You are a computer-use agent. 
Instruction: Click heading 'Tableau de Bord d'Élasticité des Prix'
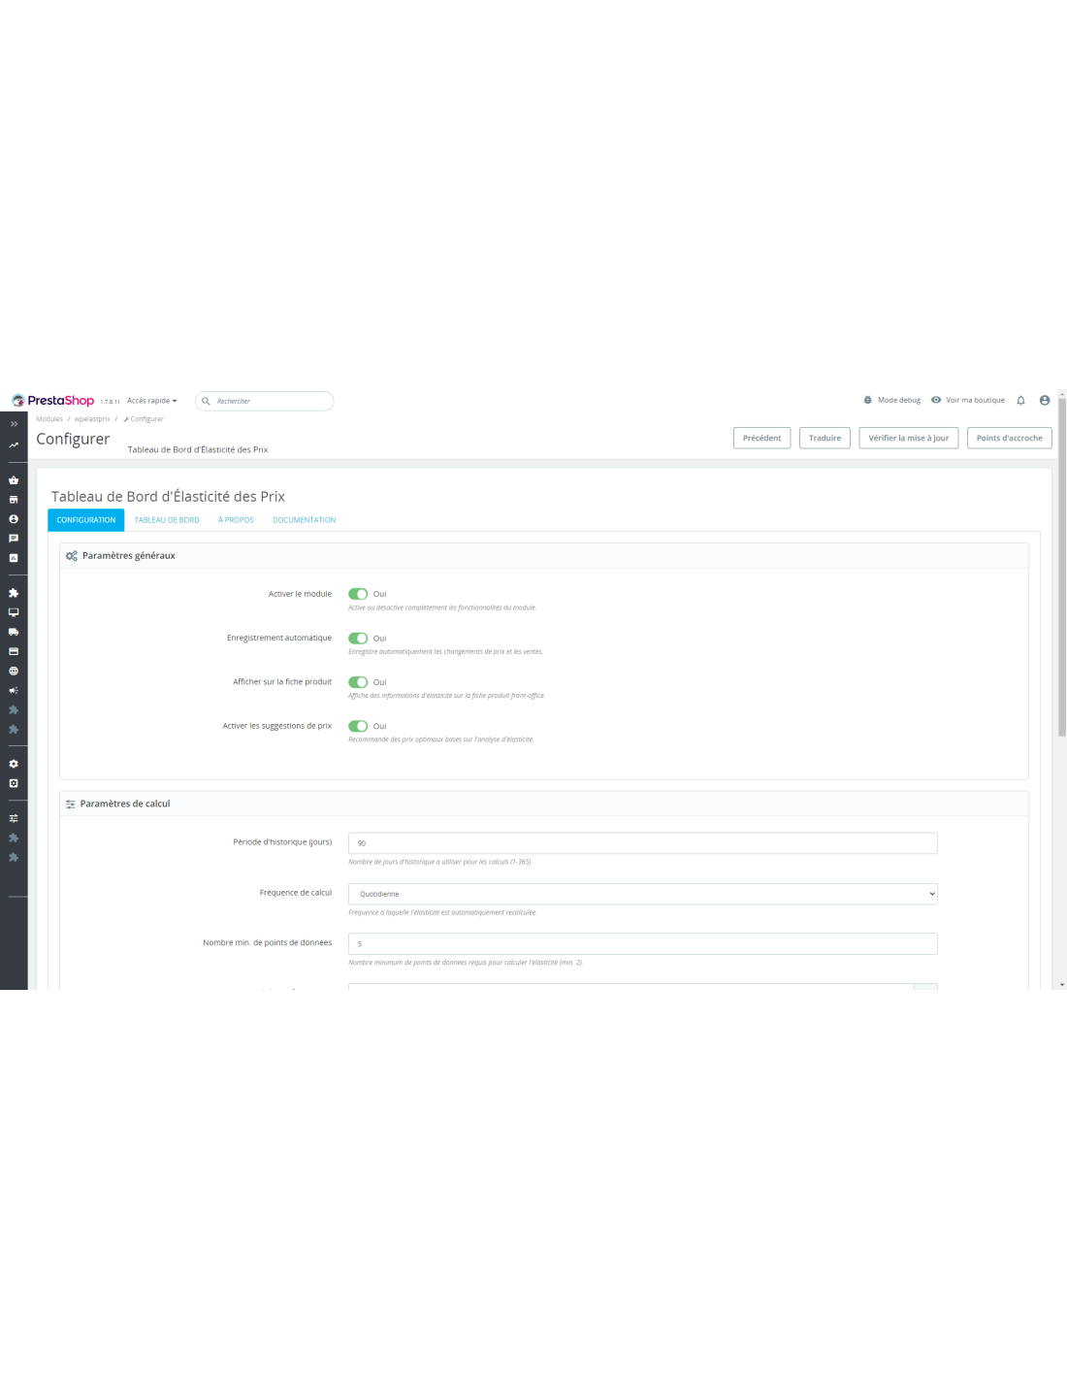click(x=168, y=496)
